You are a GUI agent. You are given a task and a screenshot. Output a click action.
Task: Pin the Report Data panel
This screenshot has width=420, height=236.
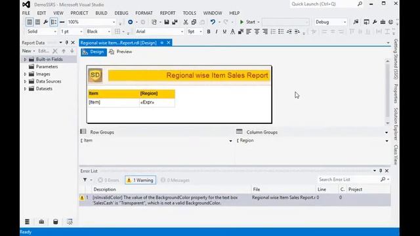point(67,43)
